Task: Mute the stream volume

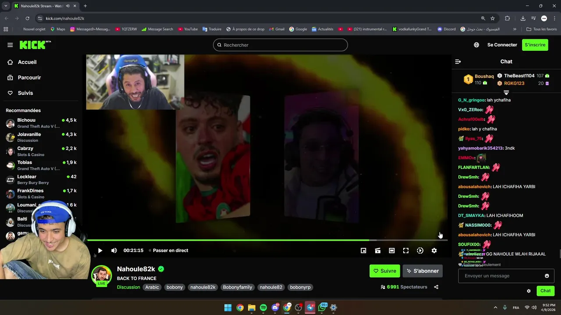Action: (114, 251)
